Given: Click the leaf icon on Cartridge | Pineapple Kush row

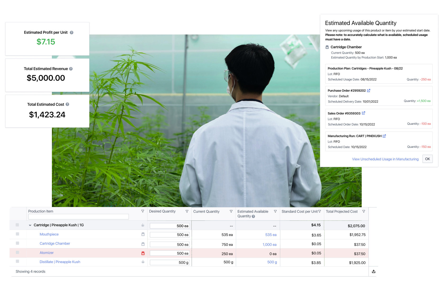Looking at the screenshot, I should [143, 225].
